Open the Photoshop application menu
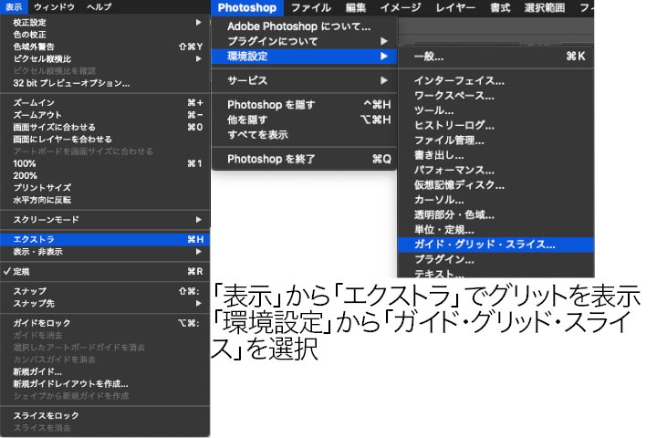Screen dimensions: 657x438 point(246,8)
